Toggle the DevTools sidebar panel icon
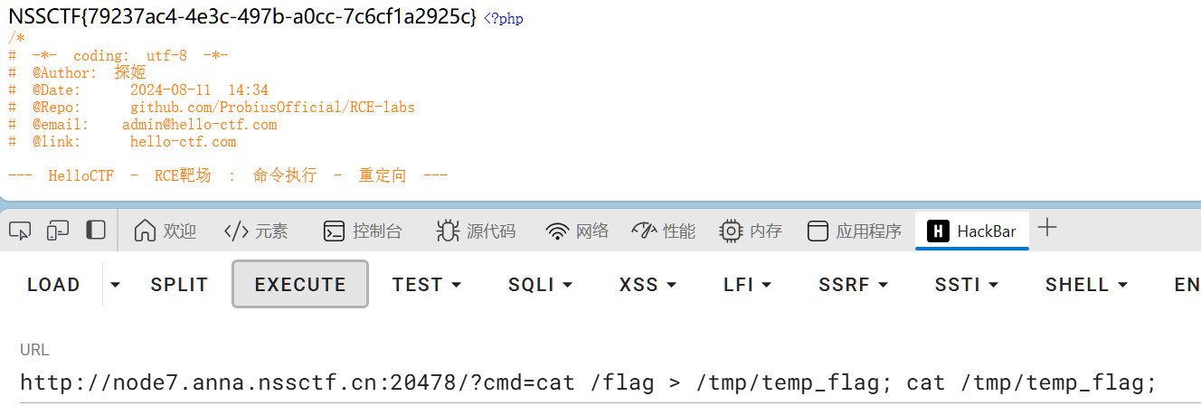The image size is (1201, 415). (96, 231)
